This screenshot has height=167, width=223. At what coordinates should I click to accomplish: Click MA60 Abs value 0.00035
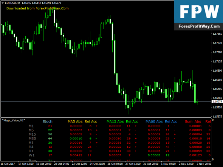154,151
